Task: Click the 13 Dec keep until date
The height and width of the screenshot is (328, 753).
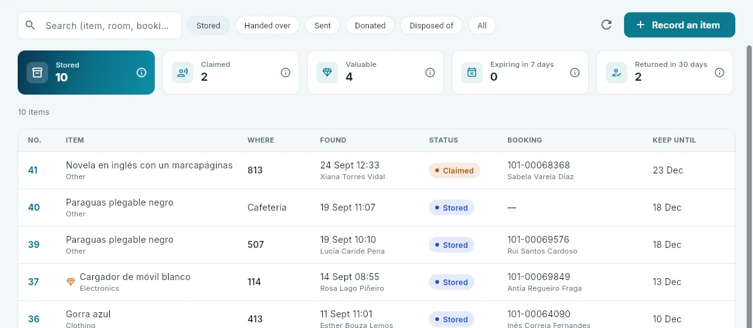Action: [x=666, y=282]
